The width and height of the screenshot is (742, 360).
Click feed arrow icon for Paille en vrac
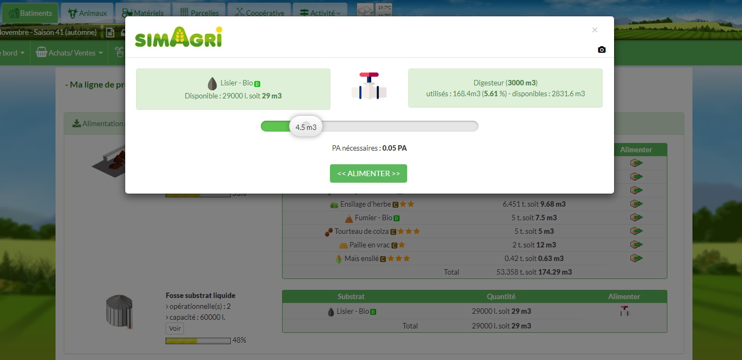coord(636,245)
